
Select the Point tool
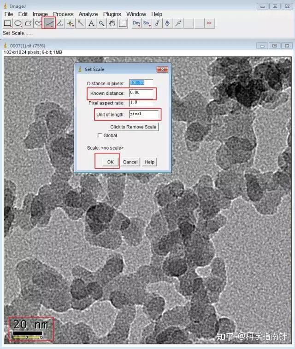[x=71, y=23]
